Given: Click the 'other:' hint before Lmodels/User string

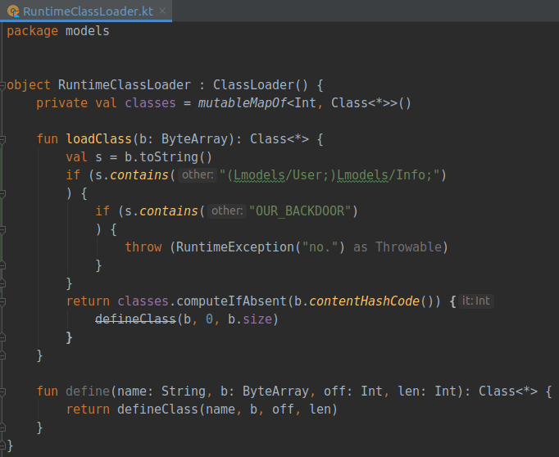Looking at the screenshot, I should [198, 175].
